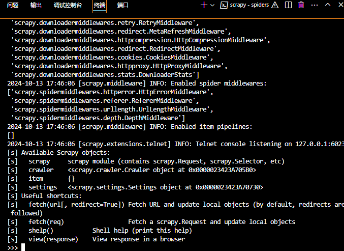The height and width of the screenshot is (251, 344).
Task: Click the 'scrapy - spiders' terminal label
Action: tap(249, 5)
